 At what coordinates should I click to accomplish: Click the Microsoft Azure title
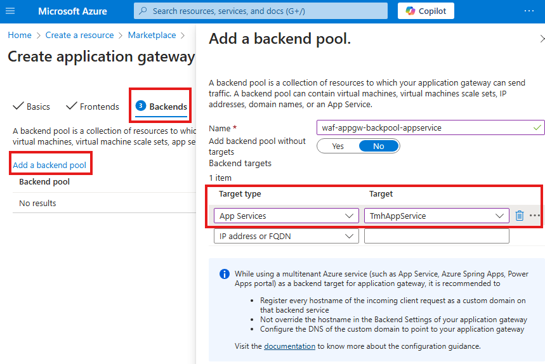click(x=72, y=11)
